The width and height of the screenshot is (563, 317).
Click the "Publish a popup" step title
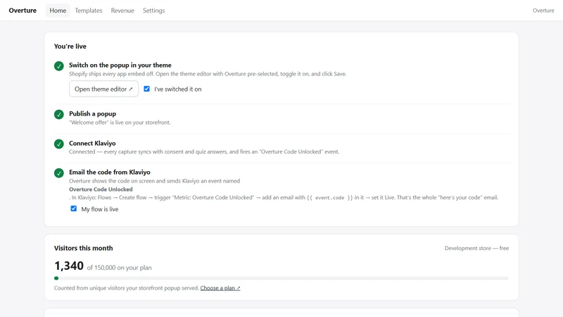(x=93, y=113)
